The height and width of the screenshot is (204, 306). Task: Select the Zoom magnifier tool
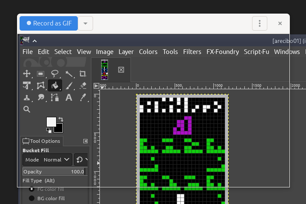tap(27, 109)
